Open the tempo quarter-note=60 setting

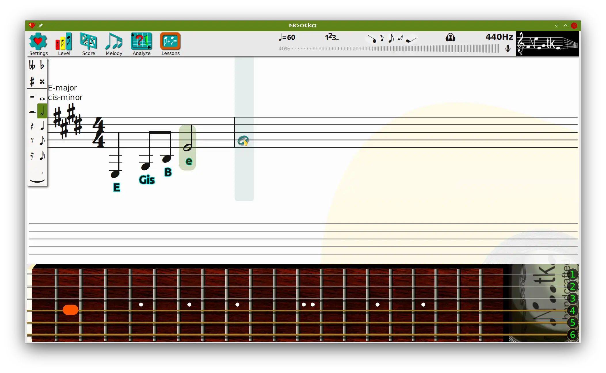coord(287,37)
